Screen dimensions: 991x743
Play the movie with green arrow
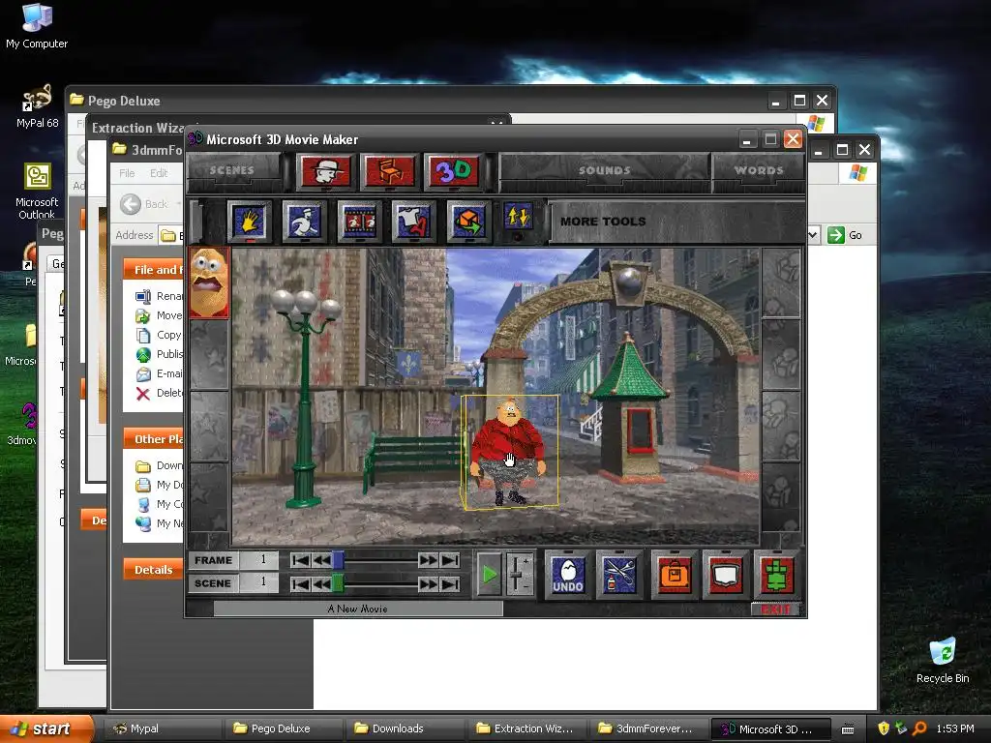[x=489, y=575]
